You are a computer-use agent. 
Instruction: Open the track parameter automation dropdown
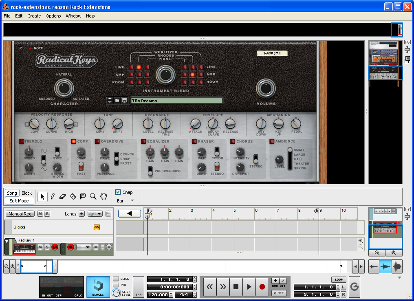[x=95, y=214]
